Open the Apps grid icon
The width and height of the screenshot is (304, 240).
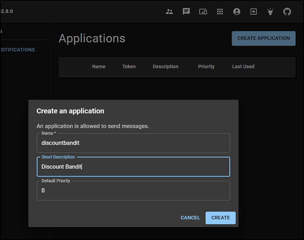click(220, 12)
